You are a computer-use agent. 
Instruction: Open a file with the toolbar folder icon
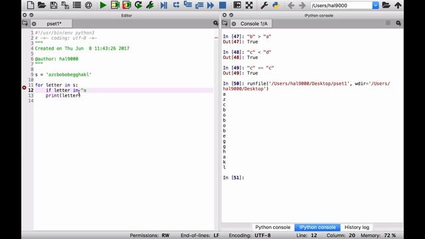[x=42, y=5]
